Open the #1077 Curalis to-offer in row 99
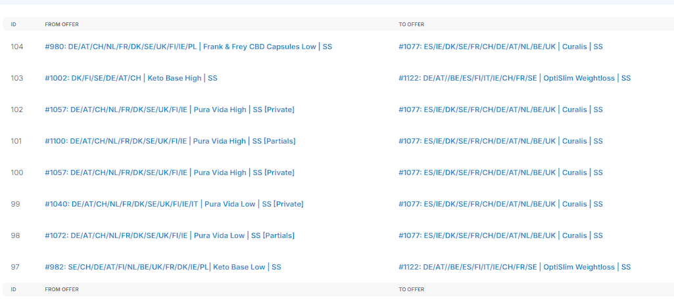674x305 pixels. [501, 204]
